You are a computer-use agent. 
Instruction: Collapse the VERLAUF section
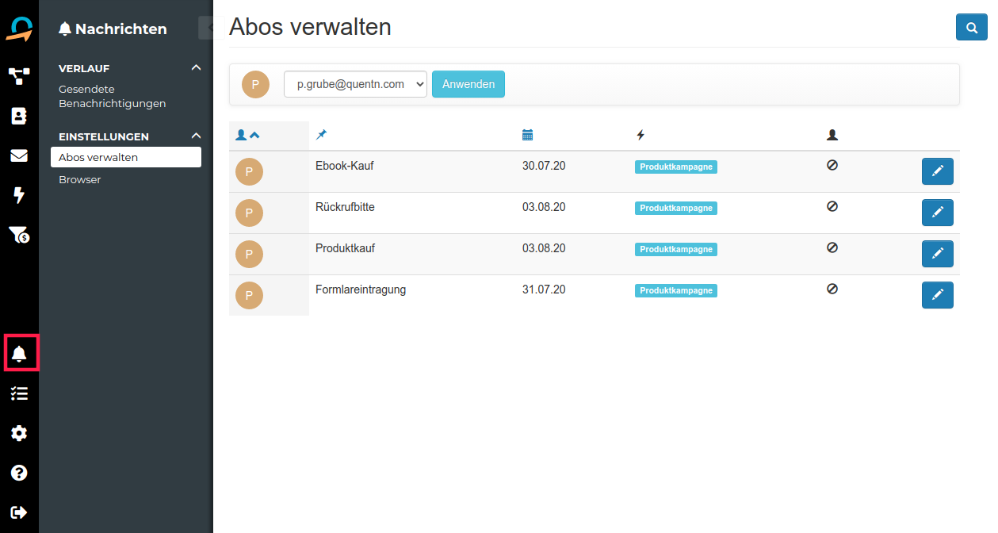(x=196, y=68)
